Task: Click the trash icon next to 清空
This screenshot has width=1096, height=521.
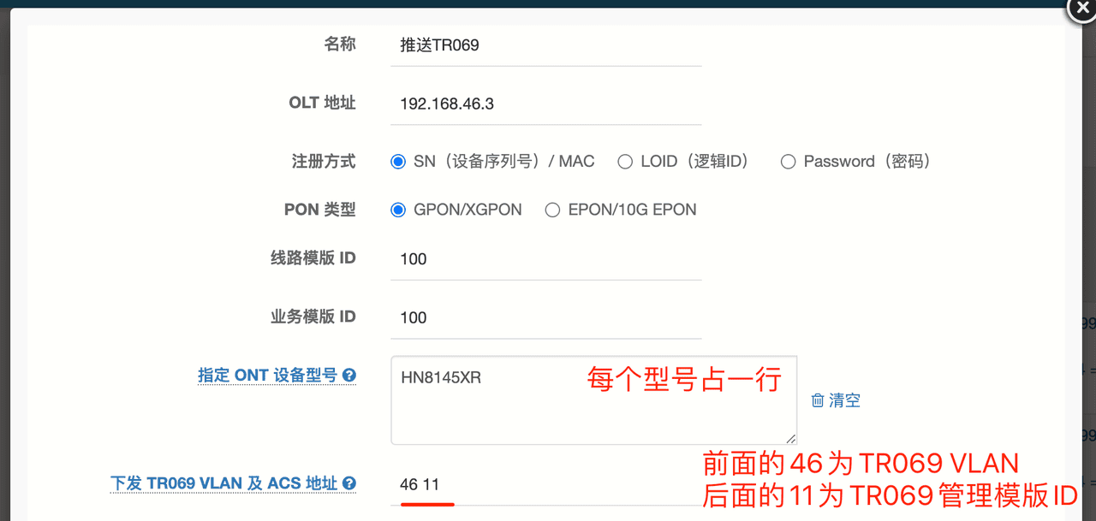Action: coord(818,400)
